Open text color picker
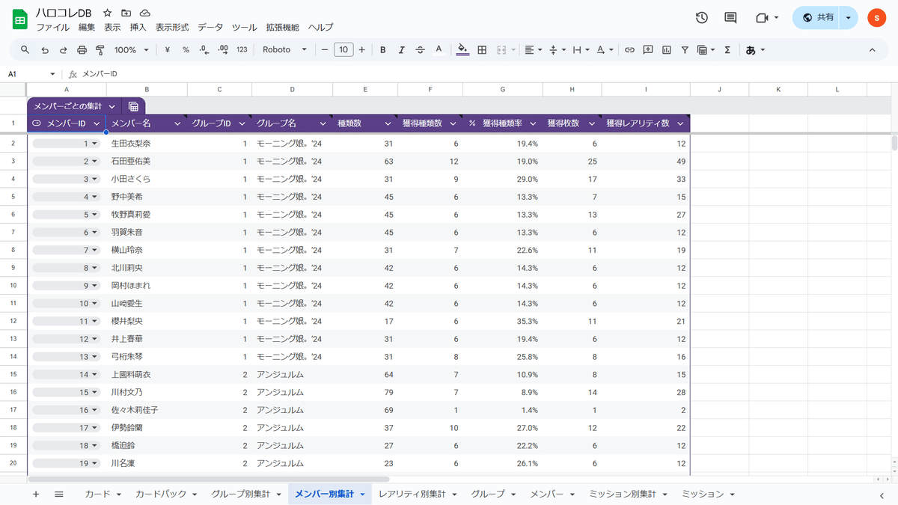898x505 pixels. point(439,50)
